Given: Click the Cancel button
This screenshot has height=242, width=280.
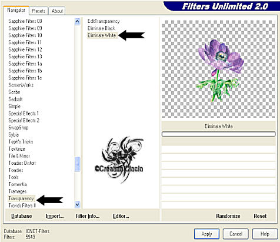Looking at the screenshot, I should [x=236, y=234].
